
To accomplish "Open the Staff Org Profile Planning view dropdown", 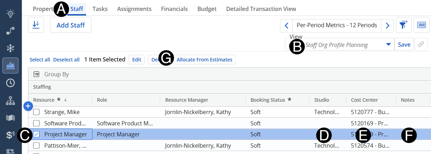I will coord(388,45).
